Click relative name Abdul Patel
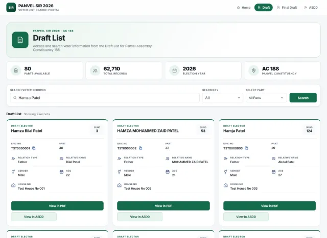Screen dimensions: 327x238 [286, 162]
